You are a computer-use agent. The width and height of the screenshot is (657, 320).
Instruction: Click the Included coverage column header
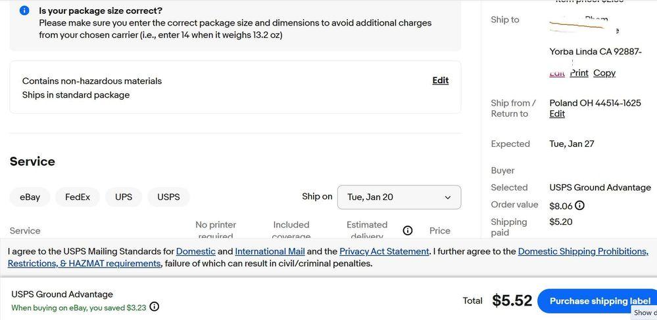(x=291, y=230)
